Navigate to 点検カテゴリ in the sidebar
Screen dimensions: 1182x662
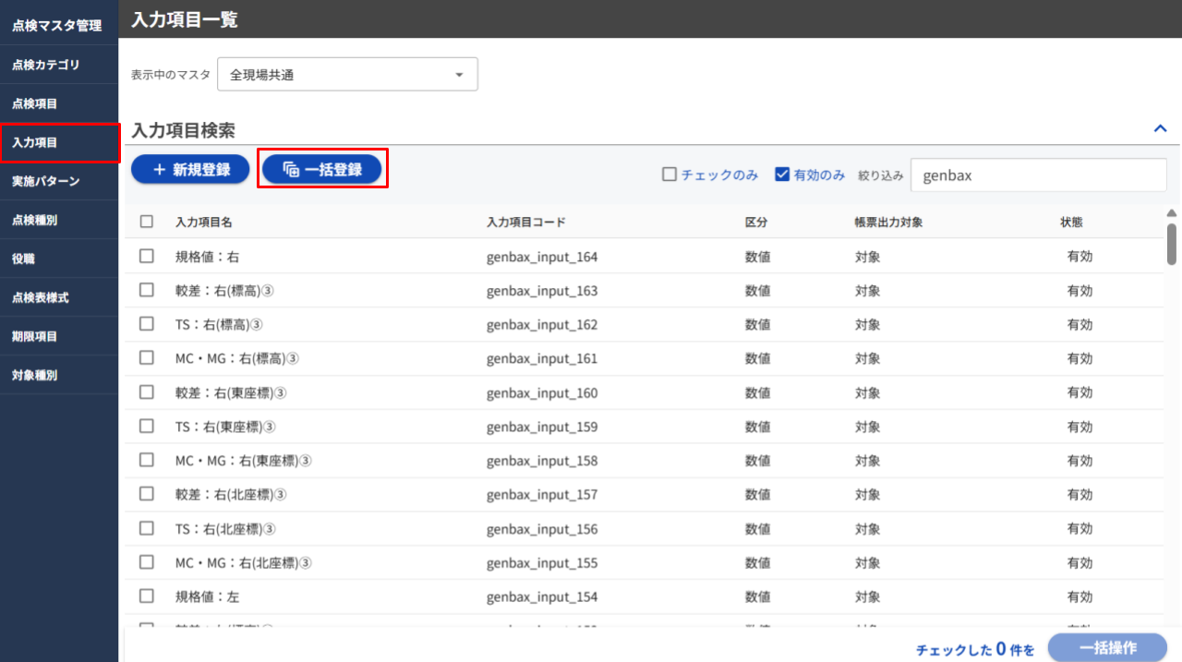59,64
